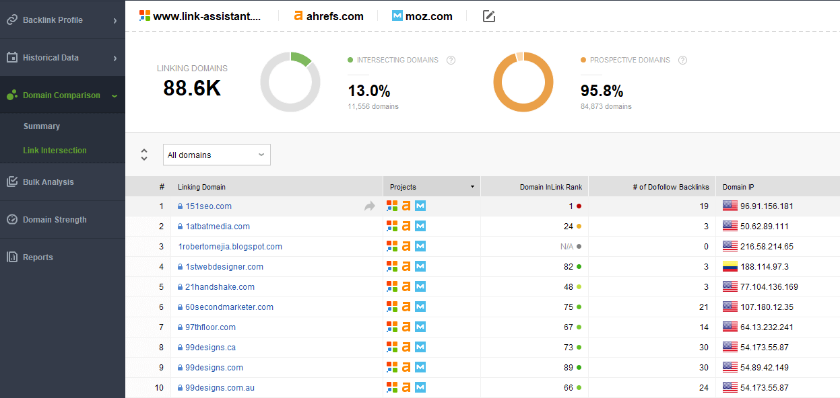Open the 151seo.com link
Image resolution: width=840 pixels, height=398 pixels.
(x=208, y=206)
